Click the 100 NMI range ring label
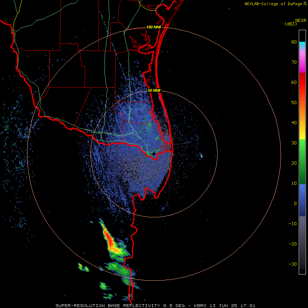This screenshot has height=308, width=308. (154, 27)
